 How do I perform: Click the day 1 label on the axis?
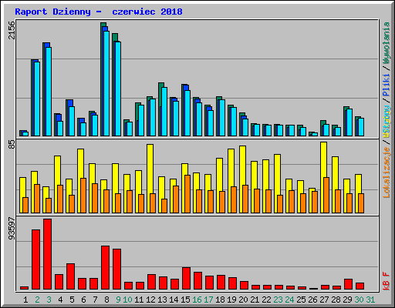[x=25, y=300]
